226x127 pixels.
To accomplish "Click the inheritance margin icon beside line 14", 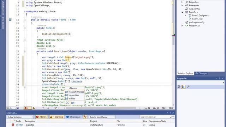I will coord(10,20).
